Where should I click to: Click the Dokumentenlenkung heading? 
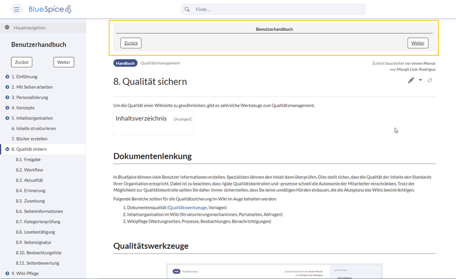152,157
